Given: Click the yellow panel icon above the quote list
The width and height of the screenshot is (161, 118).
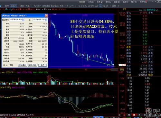Looking at the screenshot, I should 125,9.
